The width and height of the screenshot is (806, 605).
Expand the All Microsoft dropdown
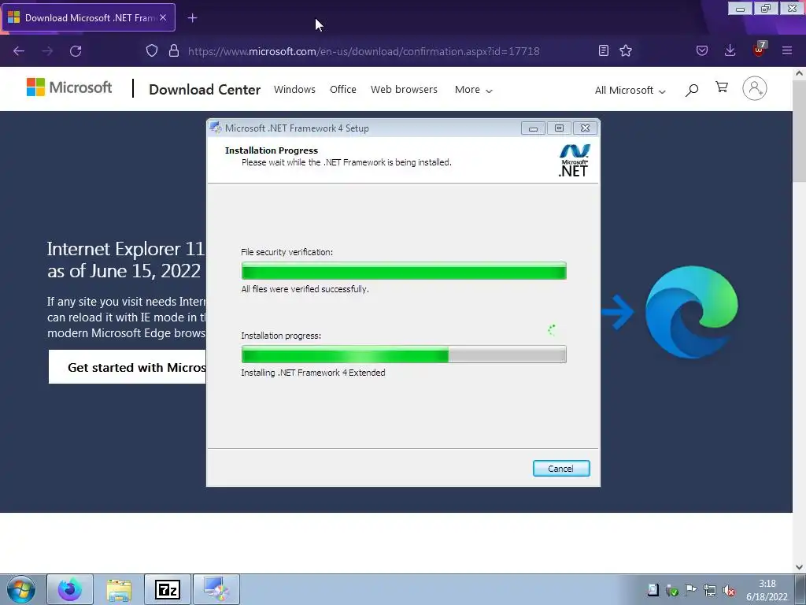(x=630, y=90)
